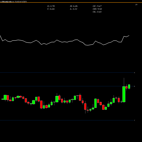Click the '6' price axis label
Viewport: 142px width, 142px height.
tap(134, 86)
